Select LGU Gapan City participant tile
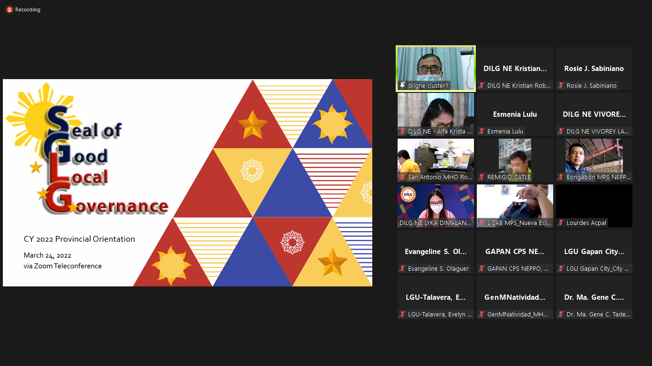 point(594,252)
